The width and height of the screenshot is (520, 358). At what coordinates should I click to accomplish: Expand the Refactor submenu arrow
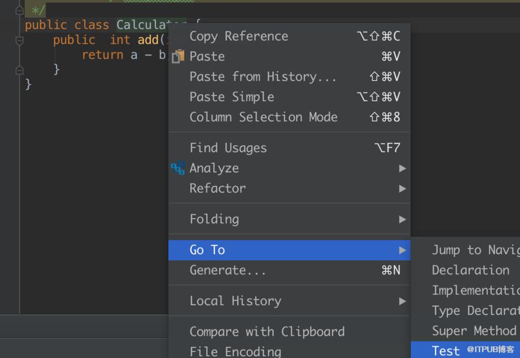(x=403, y=188)
